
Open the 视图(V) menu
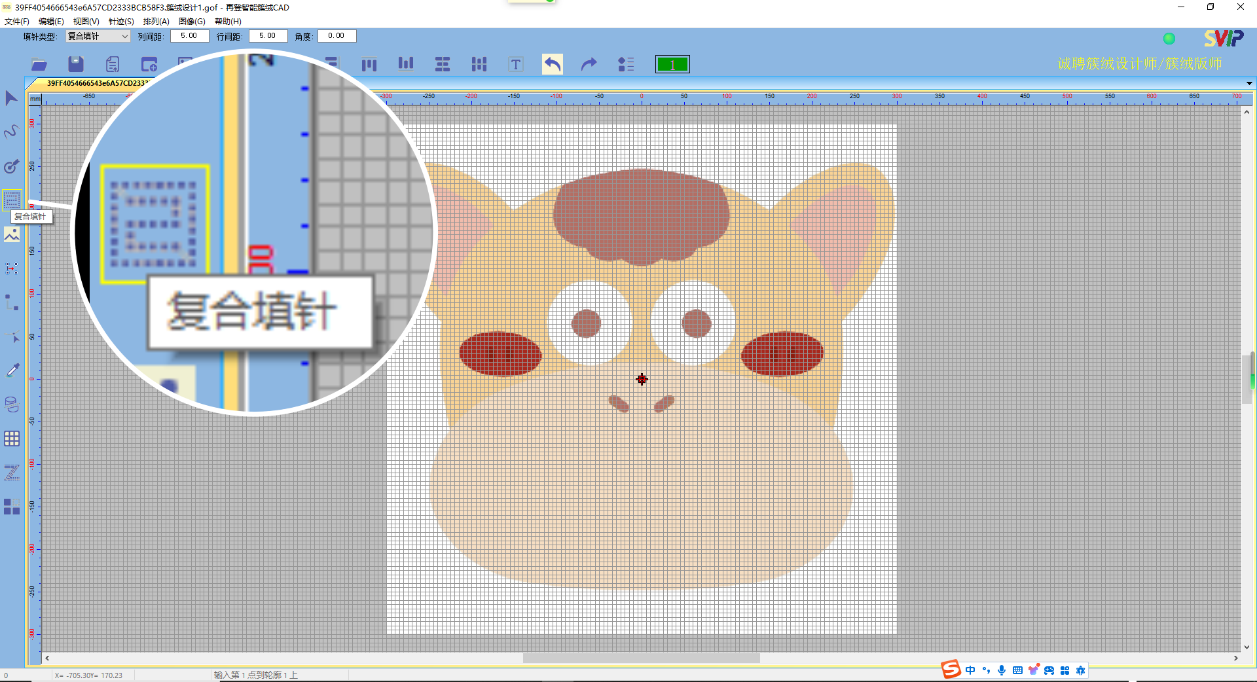pos(86,22)
